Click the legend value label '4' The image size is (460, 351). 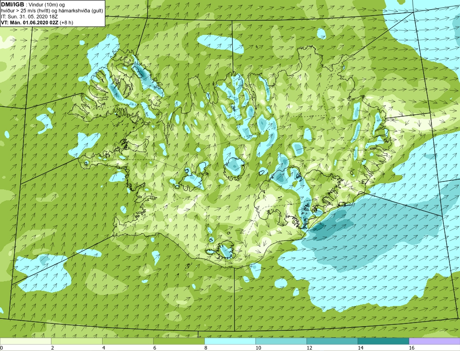click(103, 348)
